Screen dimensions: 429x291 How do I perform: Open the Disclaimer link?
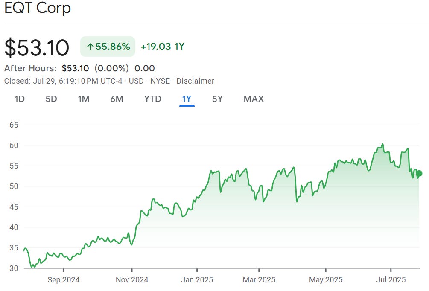pyautogui.click(x=196, y=81)
